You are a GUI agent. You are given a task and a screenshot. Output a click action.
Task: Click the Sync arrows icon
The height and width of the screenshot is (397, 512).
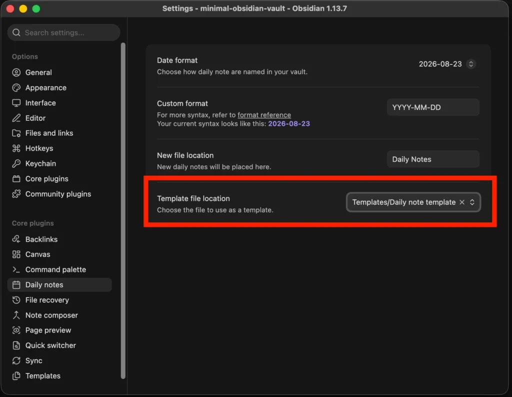point(16,361)
